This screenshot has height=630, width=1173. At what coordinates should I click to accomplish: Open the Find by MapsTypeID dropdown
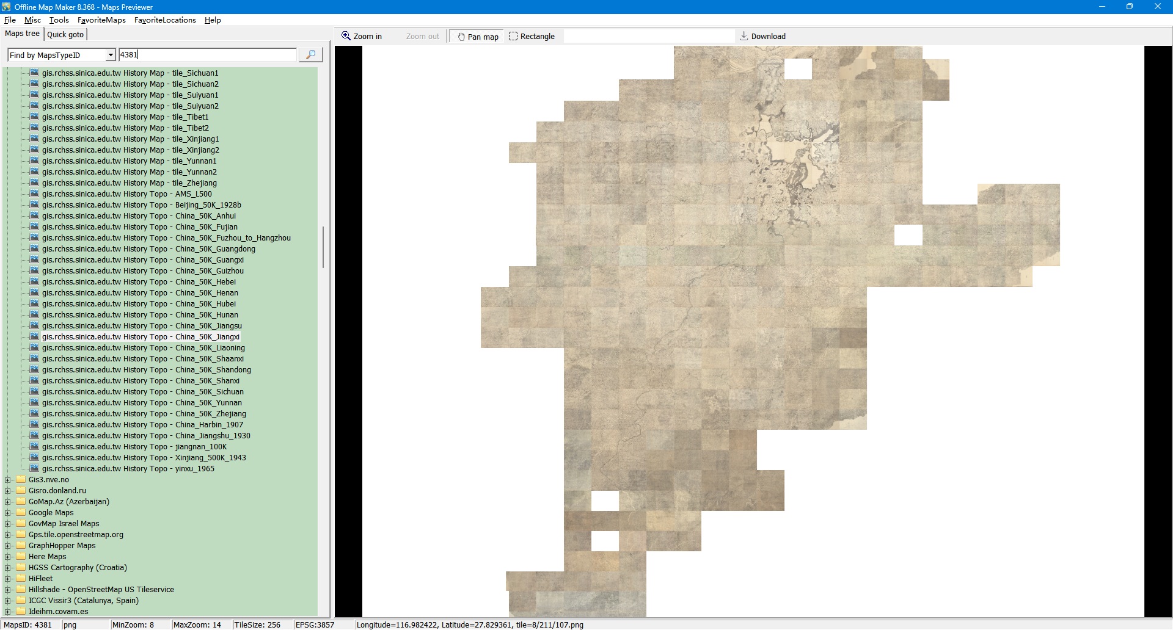[x=111, y=56]
